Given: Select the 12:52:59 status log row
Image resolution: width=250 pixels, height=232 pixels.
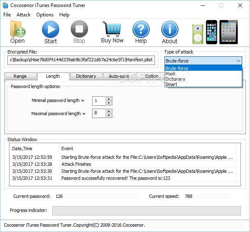Looking at the screenshot, I should [x=123, y=157].
